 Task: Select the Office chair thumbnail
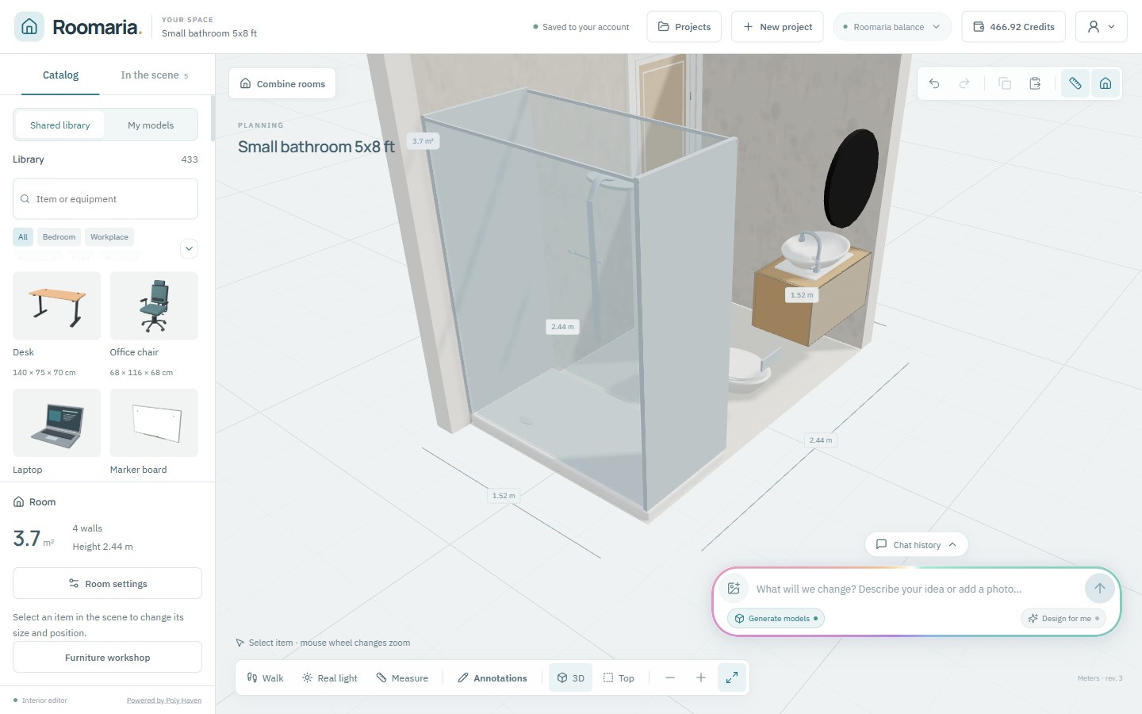(x=154, y=306)
